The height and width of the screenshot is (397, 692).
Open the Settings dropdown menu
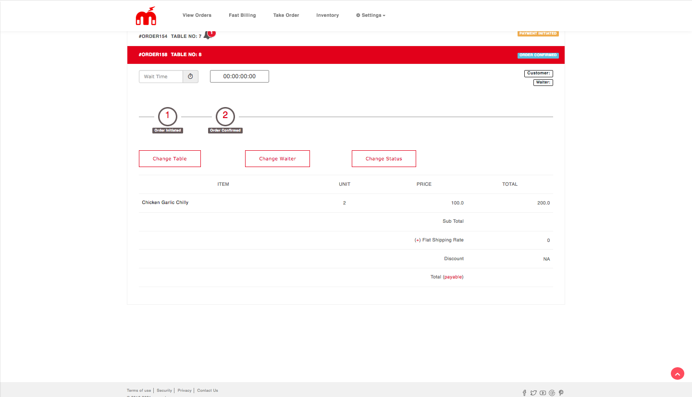(371, 15)
